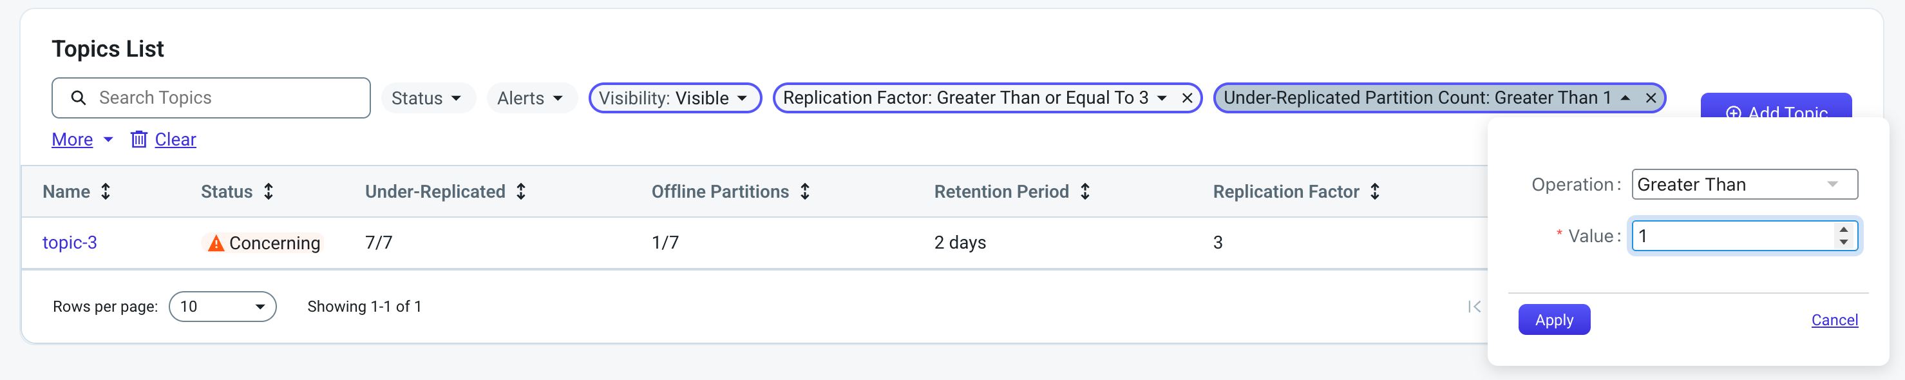
Task: Expand the Visibility: Visible filter
Action: pos(675,99)
